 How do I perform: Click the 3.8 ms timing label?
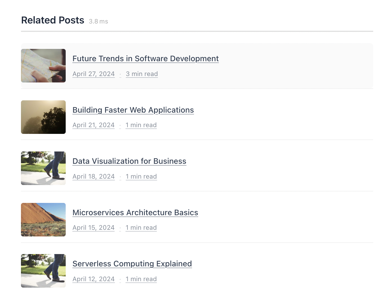[98, 22]
